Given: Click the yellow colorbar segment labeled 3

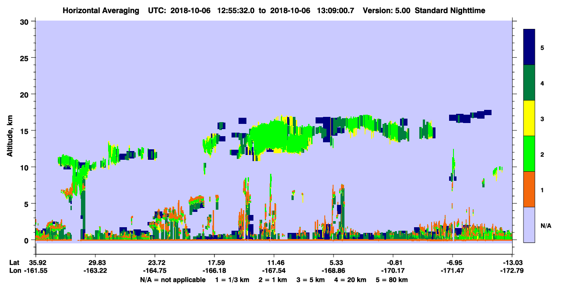Looking at the screenshot, I should pyautogui.click(x=529, y=118).
